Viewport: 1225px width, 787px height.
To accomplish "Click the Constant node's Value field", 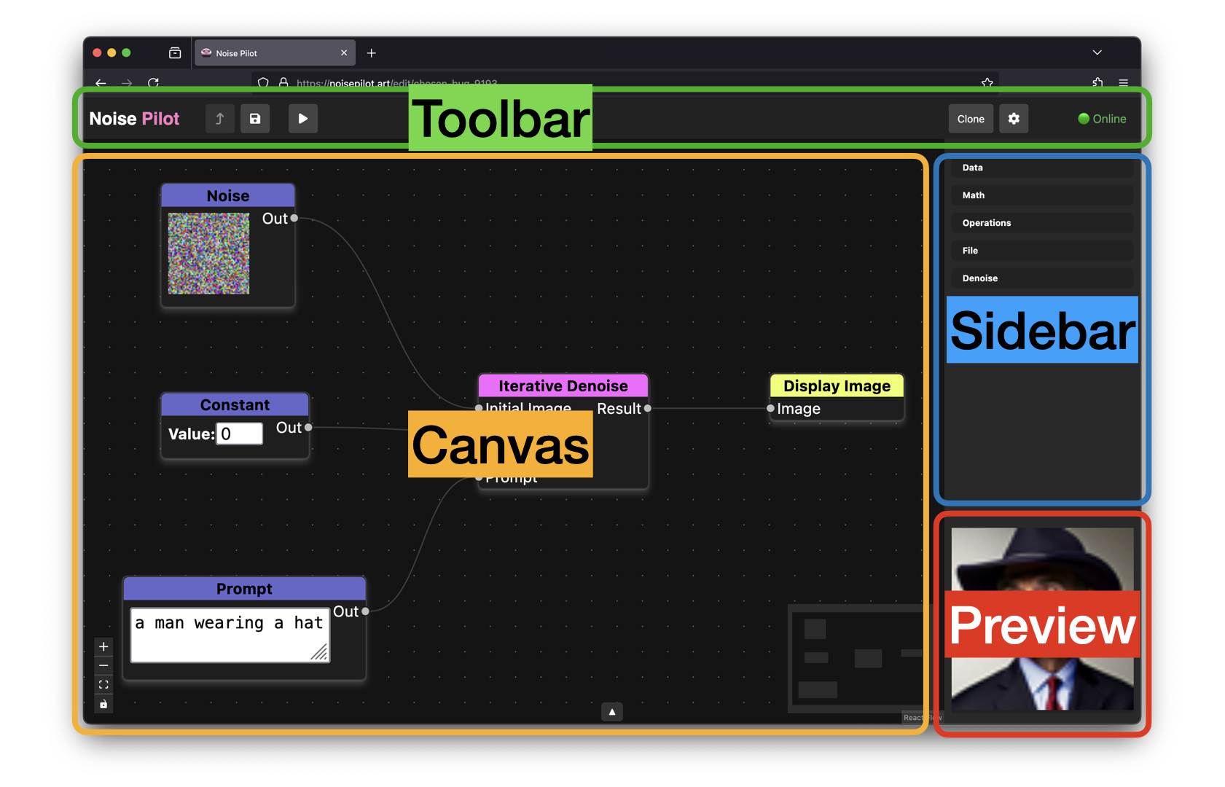I will (x=240, y=434).
